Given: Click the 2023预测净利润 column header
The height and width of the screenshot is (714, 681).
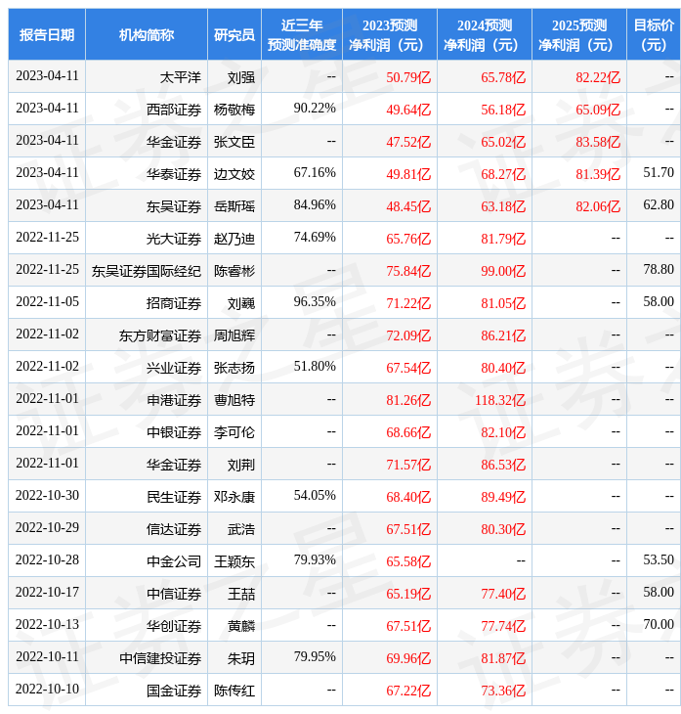Looking at the screenshot, I should point(390,34).
